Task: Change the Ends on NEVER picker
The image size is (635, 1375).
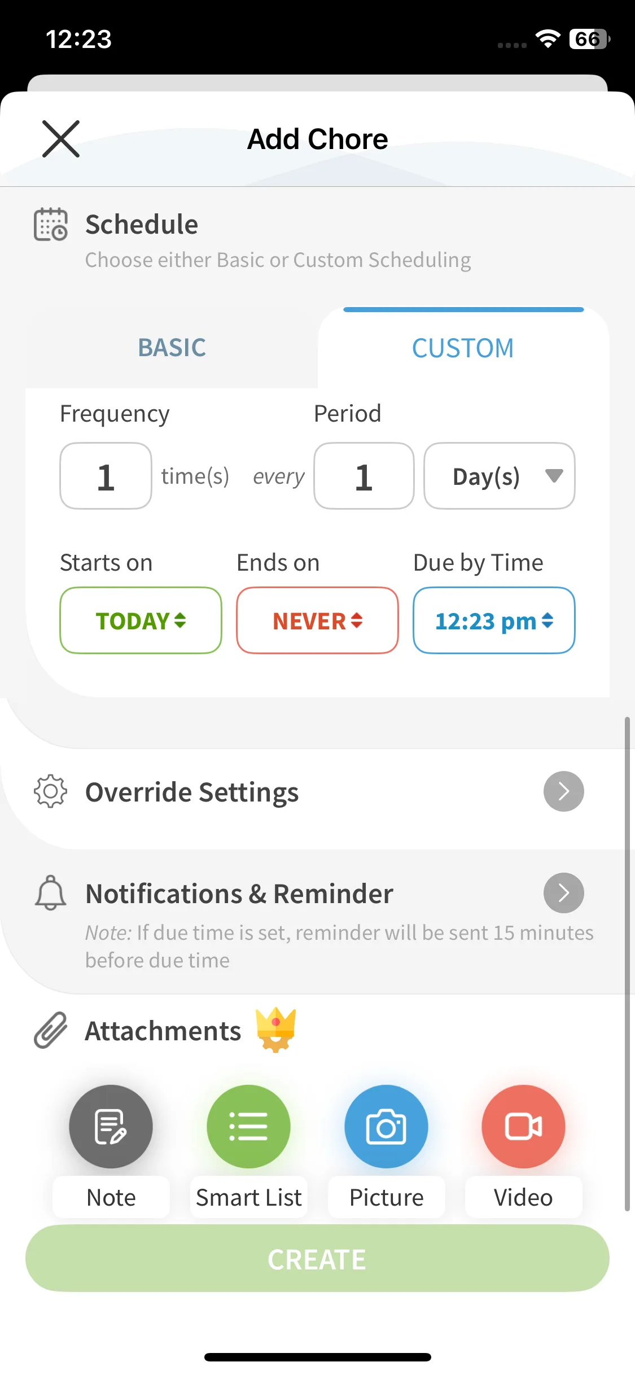Action: coord(317,621)
